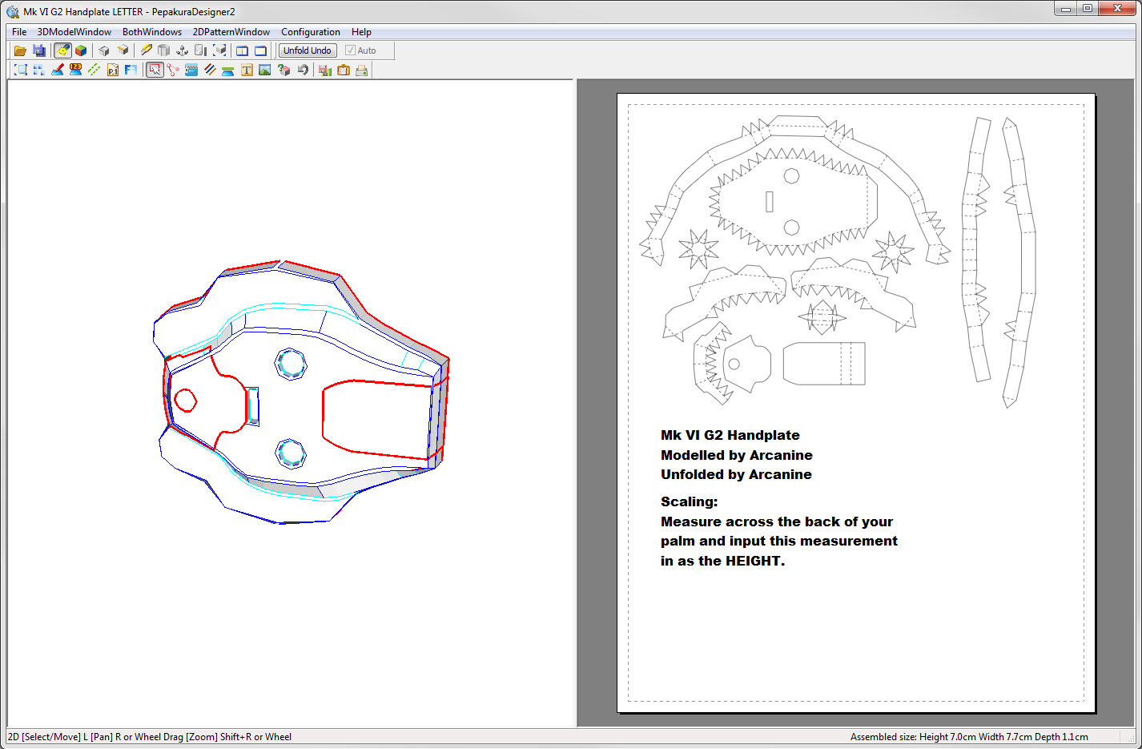Click the gray cube icon beside the texture cube
1142x749 pixels.
[104, 50]
